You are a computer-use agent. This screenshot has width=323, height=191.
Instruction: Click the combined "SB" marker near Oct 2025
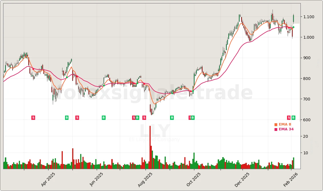click(x=191, y=117)
